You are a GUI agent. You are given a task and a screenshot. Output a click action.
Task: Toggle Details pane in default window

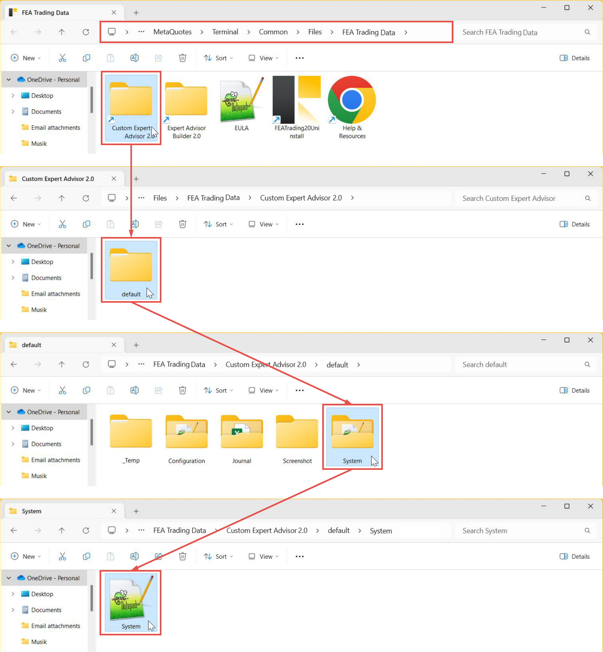(575, 390)
